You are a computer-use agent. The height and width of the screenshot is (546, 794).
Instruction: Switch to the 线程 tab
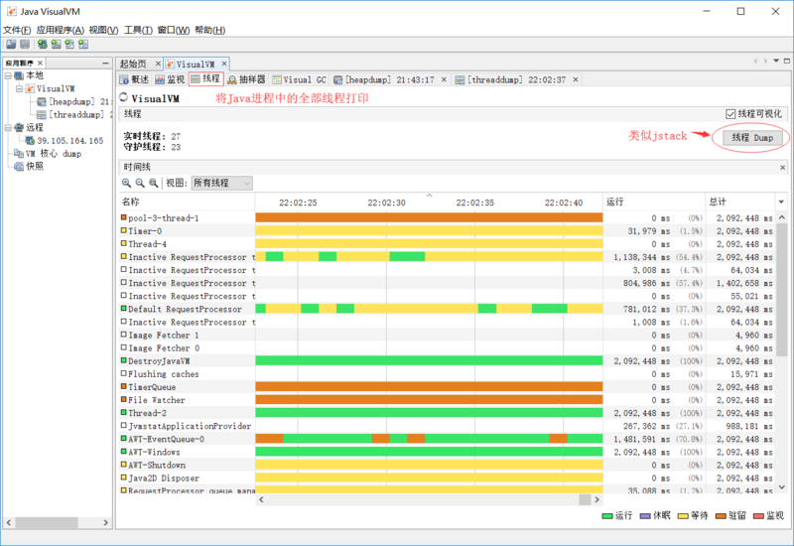click(205, 79)
